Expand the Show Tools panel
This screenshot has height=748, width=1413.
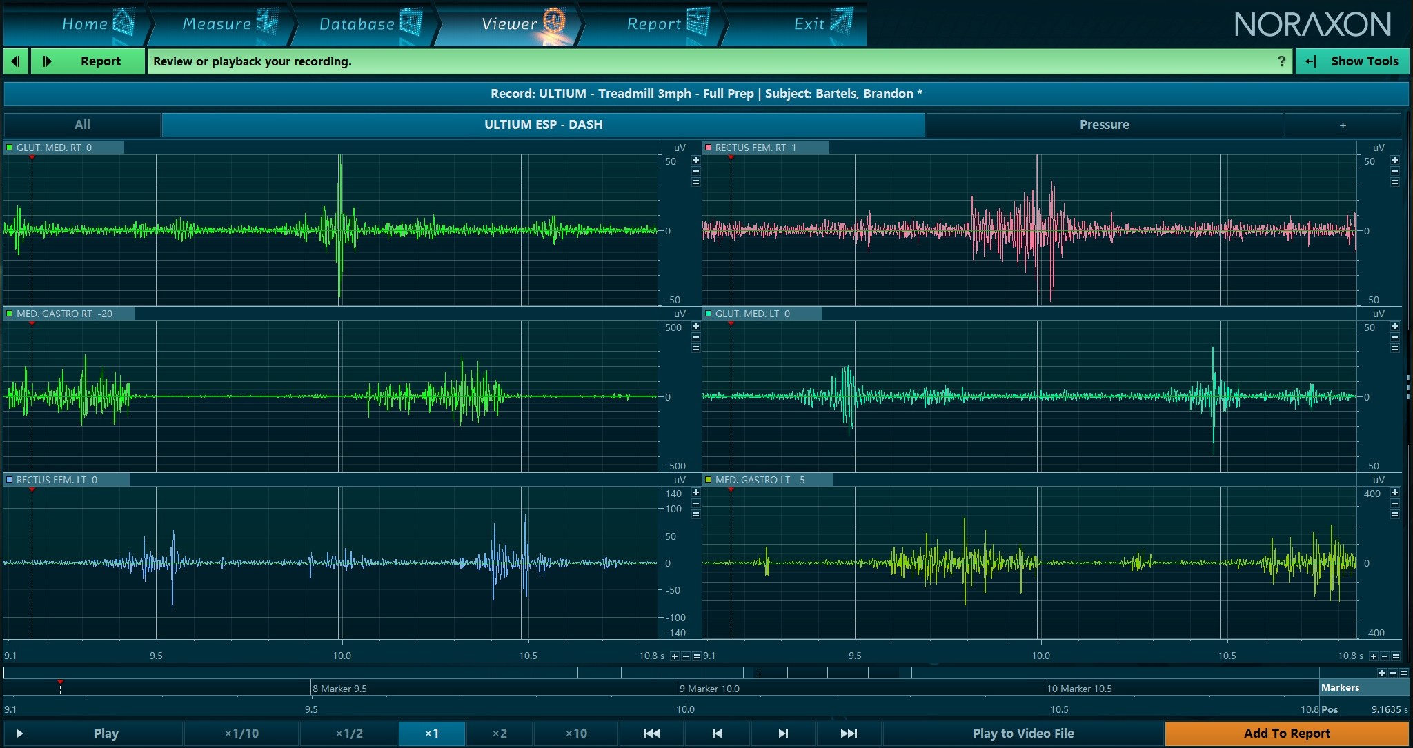tap(1352, 61)
